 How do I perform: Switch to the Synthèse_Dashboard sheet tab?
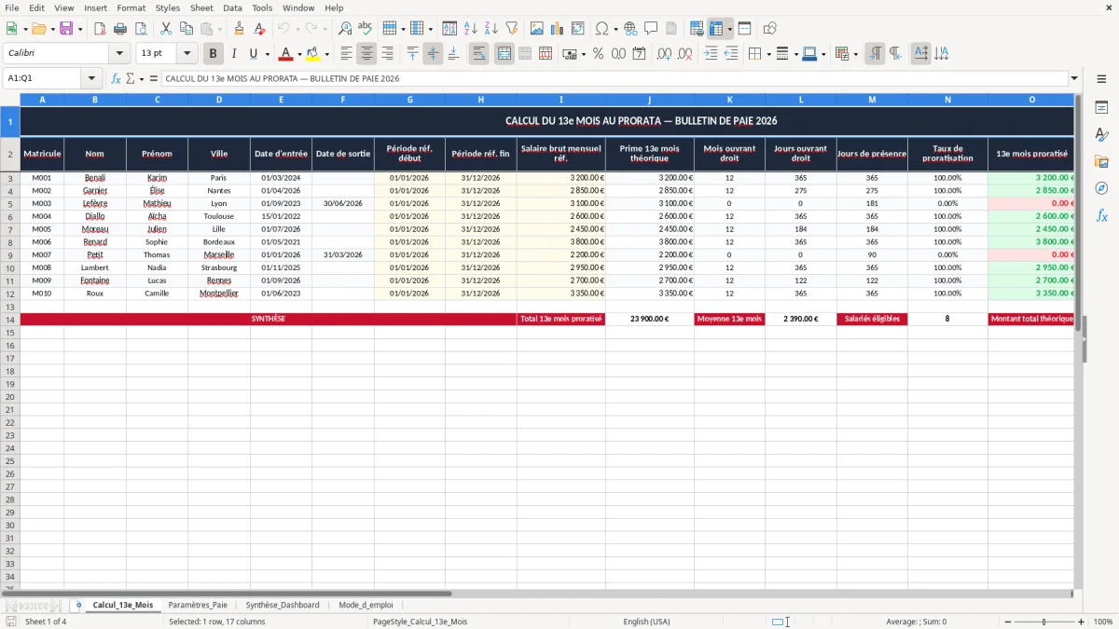[x=283, y=605]
